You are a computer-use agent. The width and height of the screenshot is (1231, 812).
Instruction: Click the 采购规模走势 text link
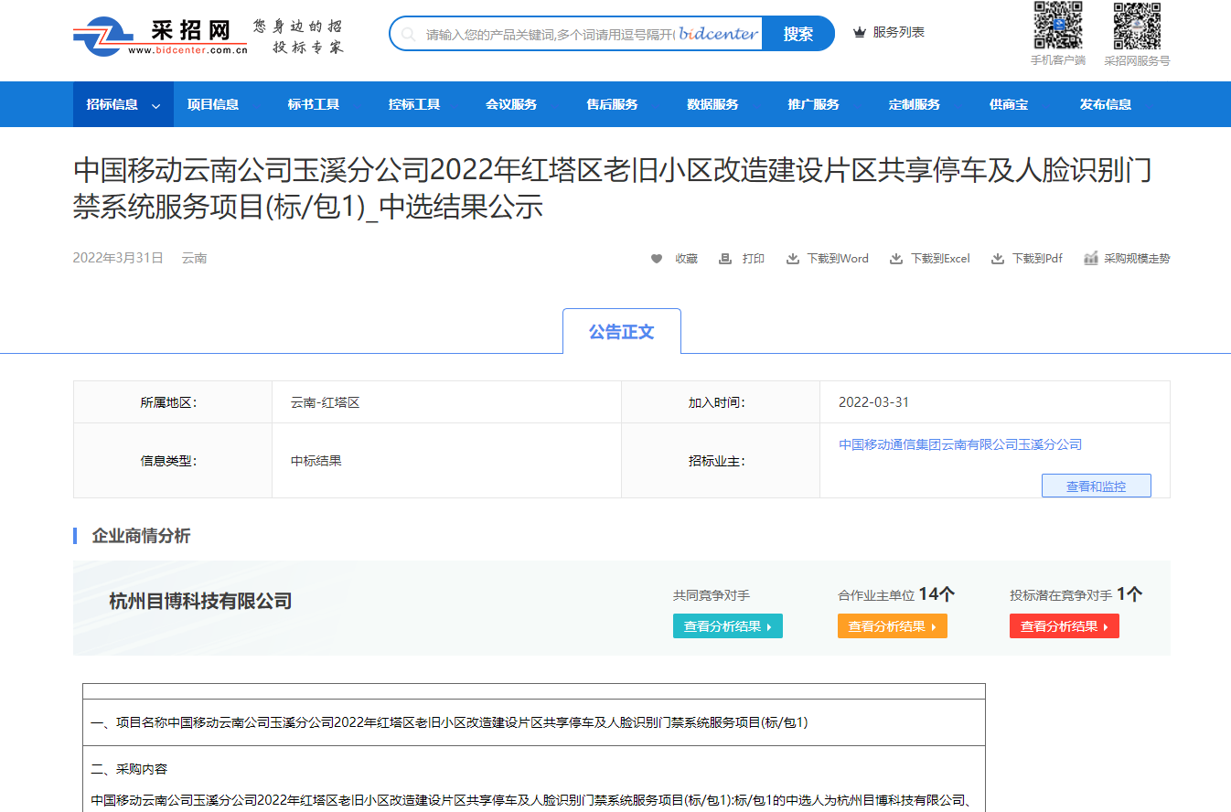[1137, 259]
